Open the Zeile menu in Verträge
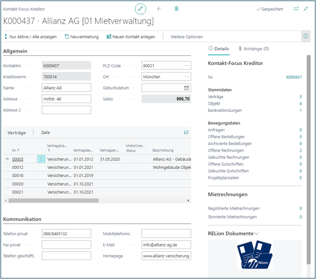 [45, 132]
